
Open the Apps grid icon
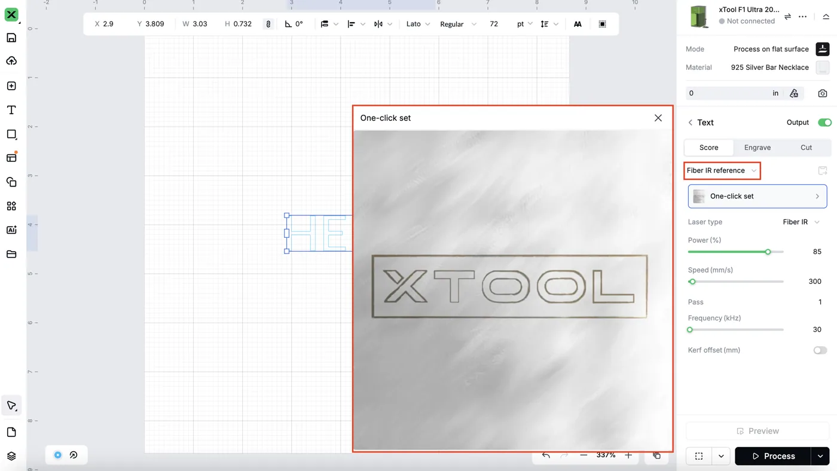point(11,206)
